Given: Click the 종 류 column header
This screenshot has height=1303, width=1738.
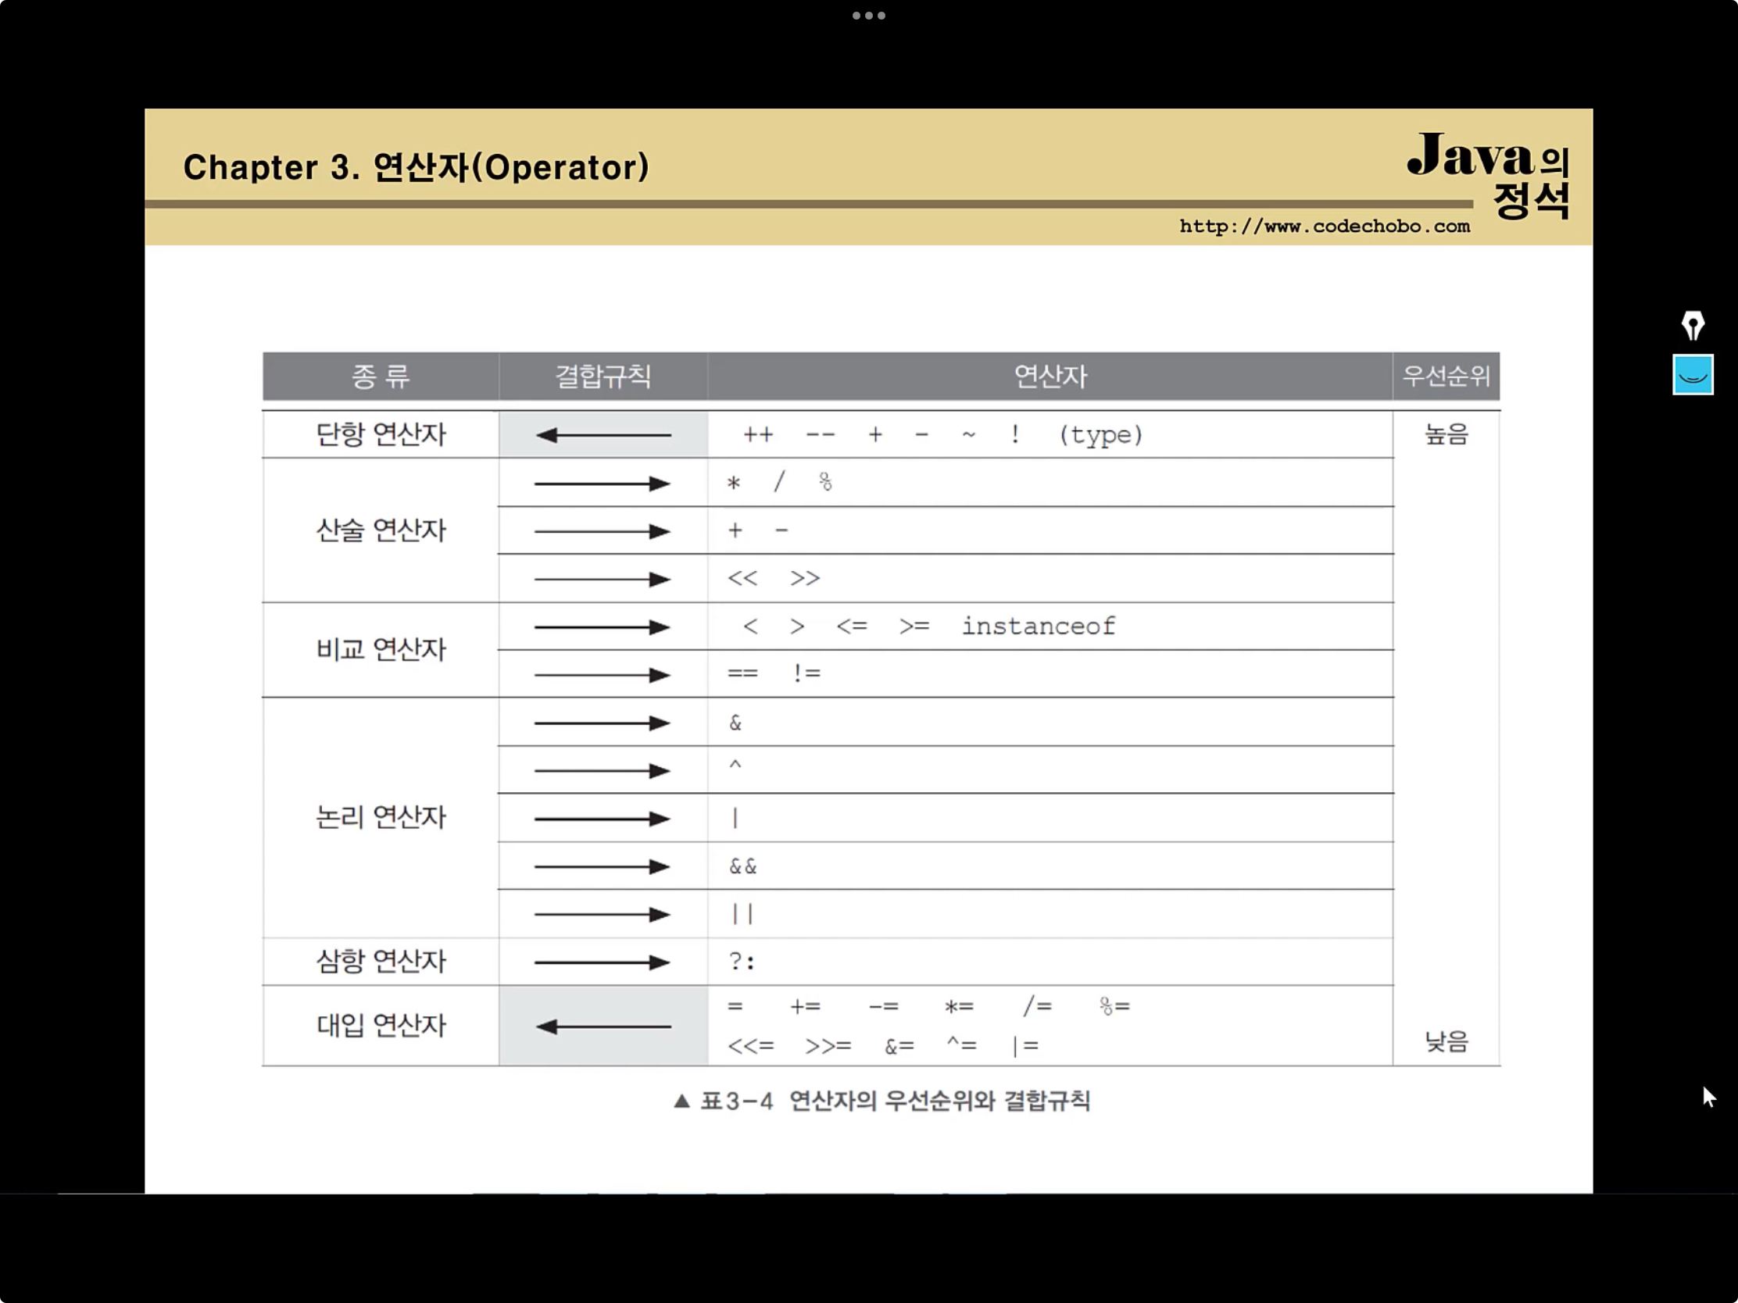Looking at the screenshot, I should [x=381, y=377].
